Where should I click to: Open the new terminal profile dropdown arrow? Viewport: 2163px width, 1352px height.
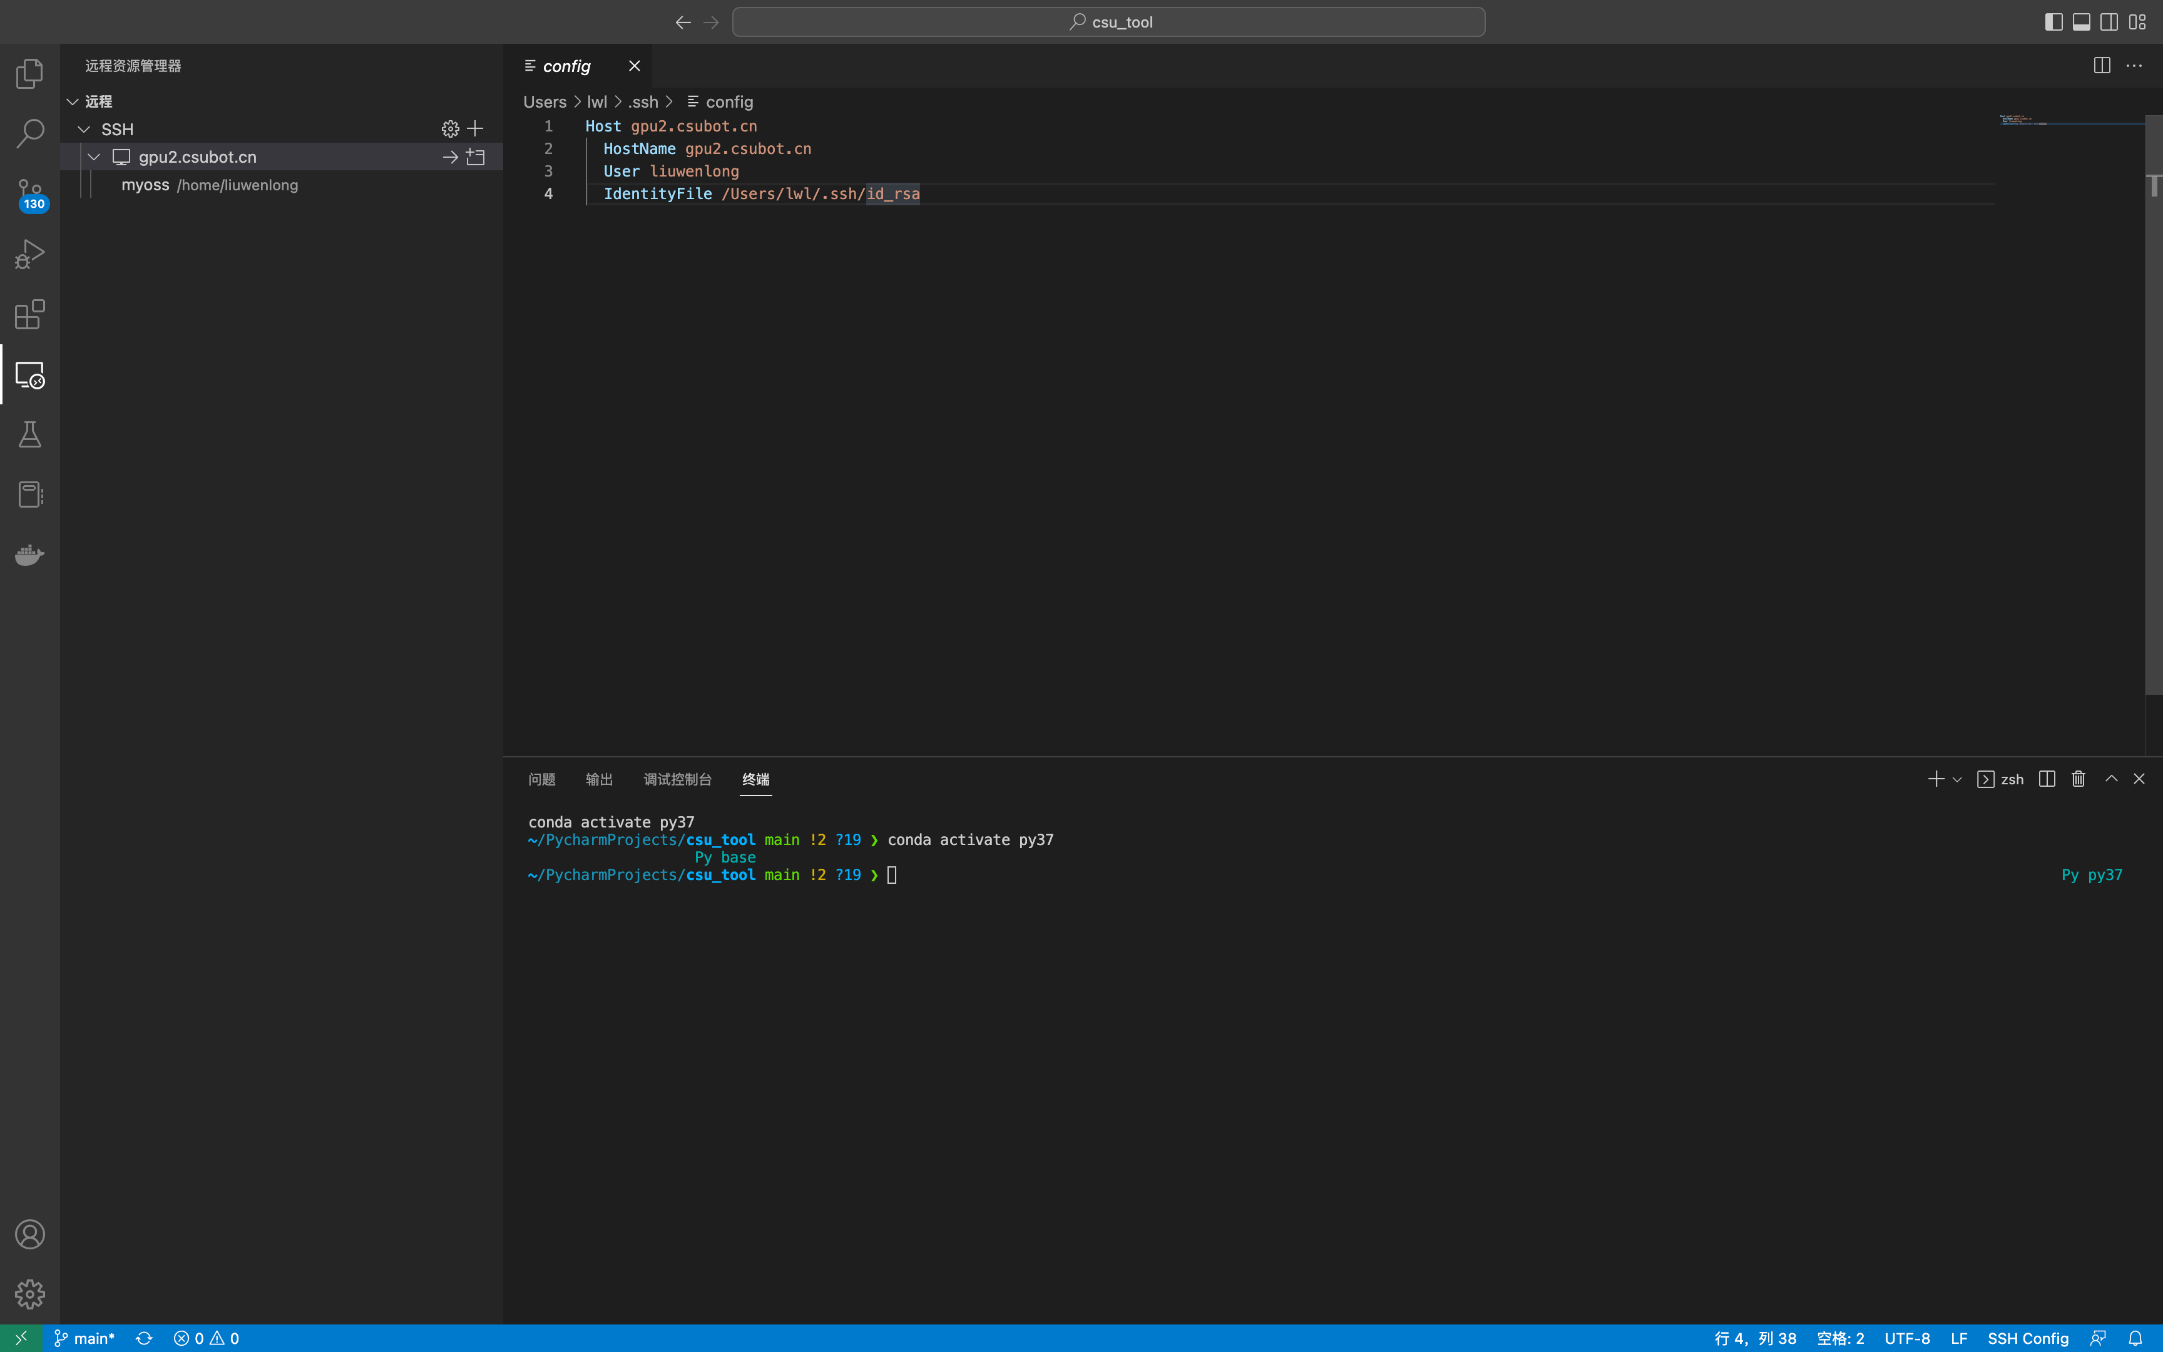(1958, 780)
